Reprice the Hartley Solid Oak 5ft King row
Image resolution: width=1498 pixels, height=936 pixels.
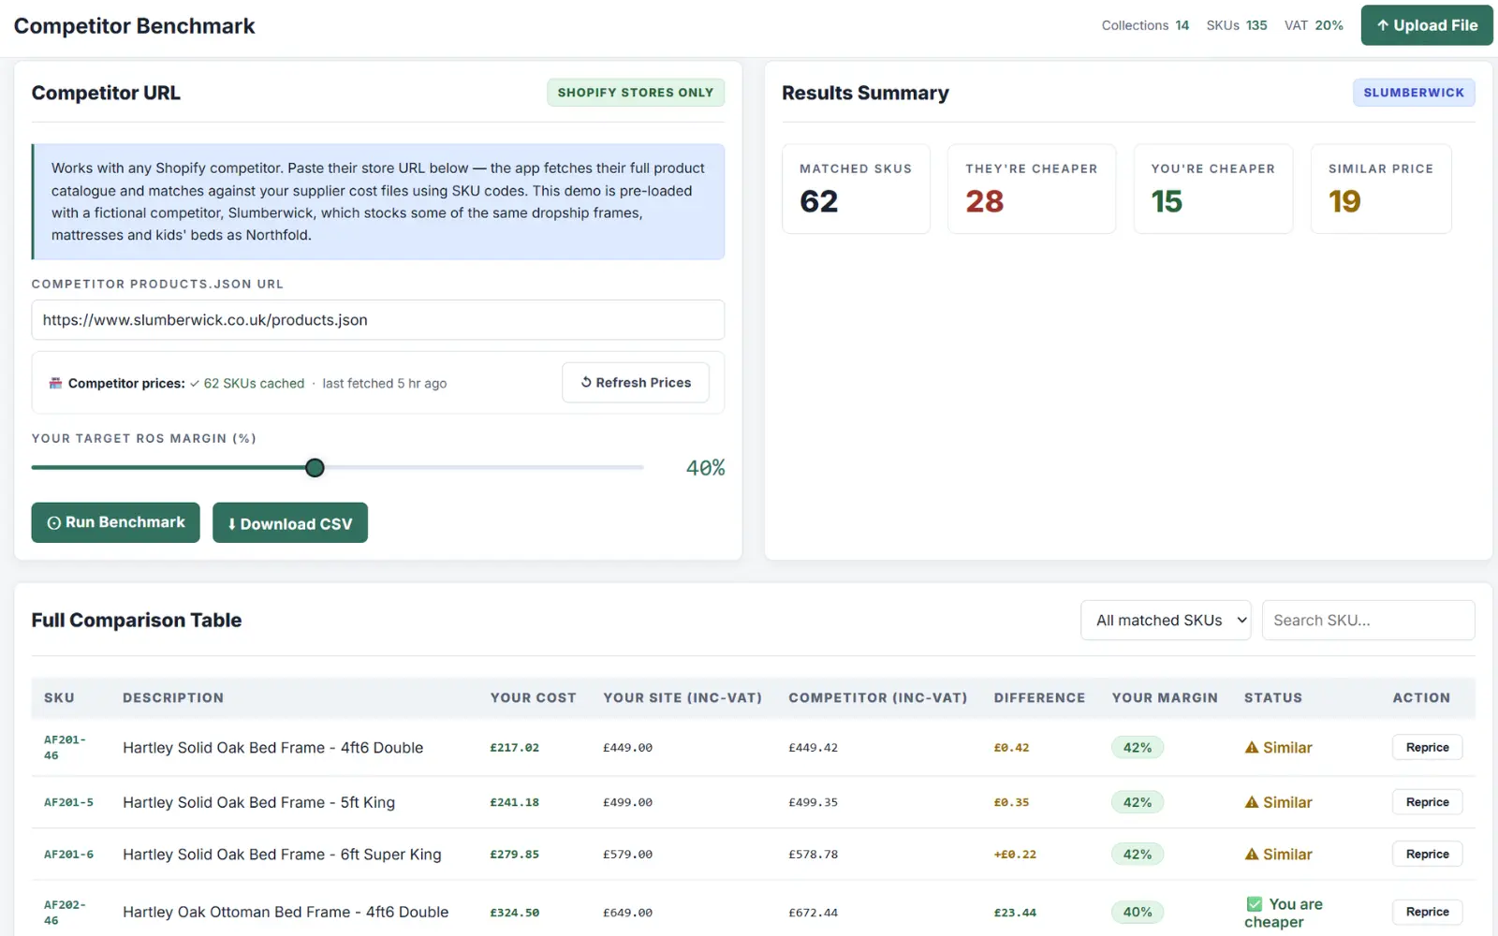[1427, 802]
